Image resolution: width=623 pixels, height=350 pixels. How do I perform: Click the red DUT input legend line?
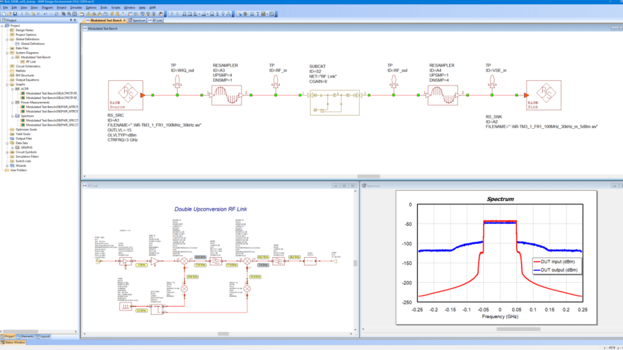537,262
